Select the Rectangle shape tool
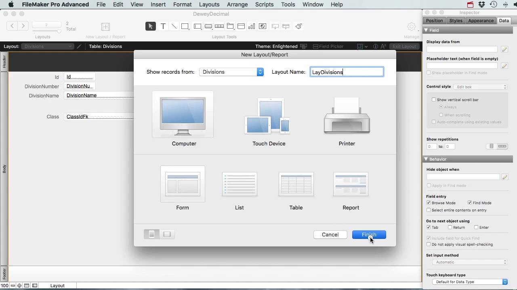 point(185,26)
